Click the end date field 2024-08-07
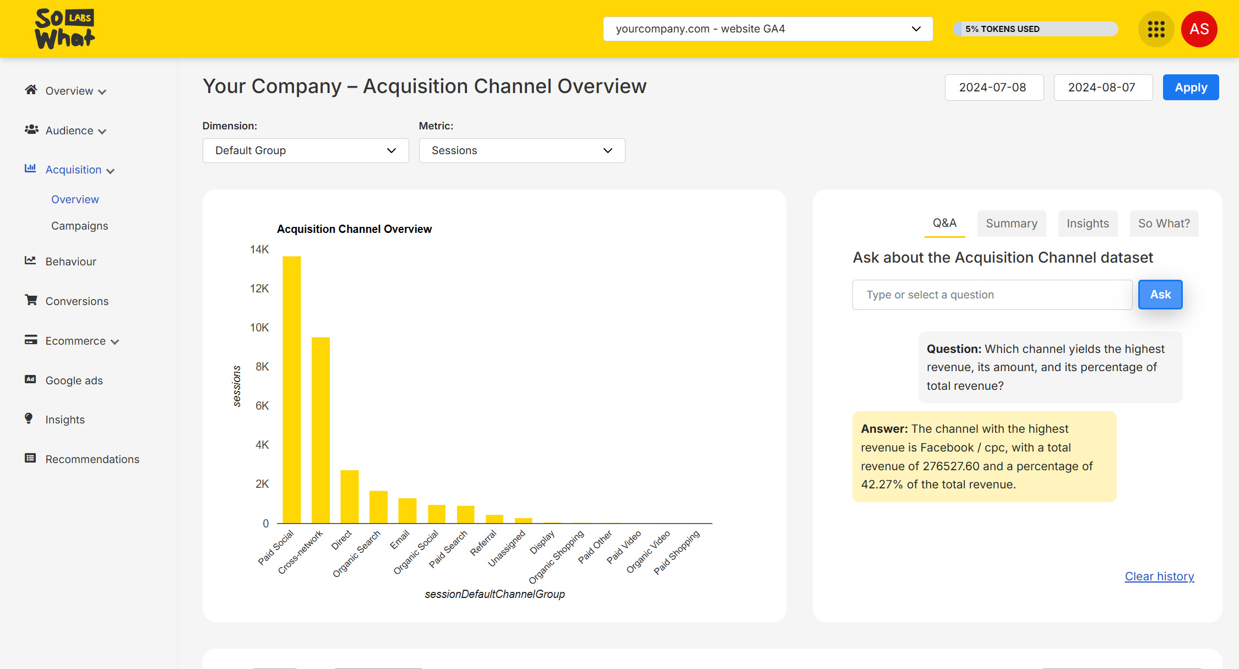 (1103, 88)
